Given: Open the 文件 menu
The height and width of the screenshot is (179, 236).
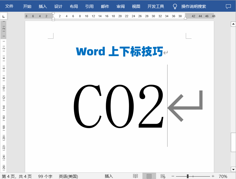Looking at the screenshot, I should tap(9, 6).
